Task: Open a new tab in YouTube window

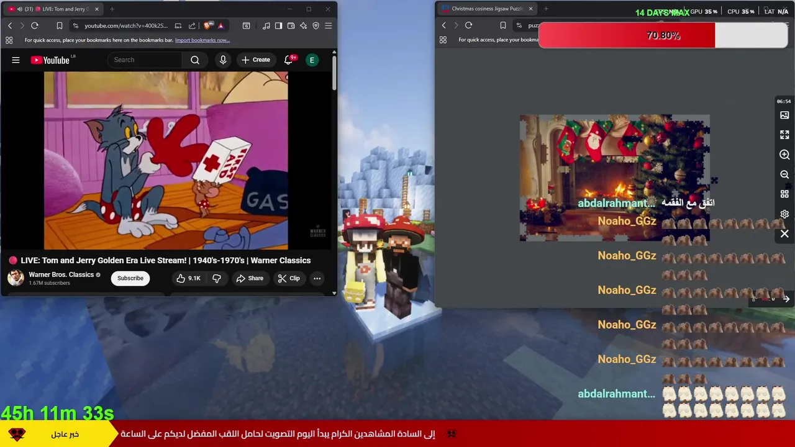Action: [x=112, y=9]
